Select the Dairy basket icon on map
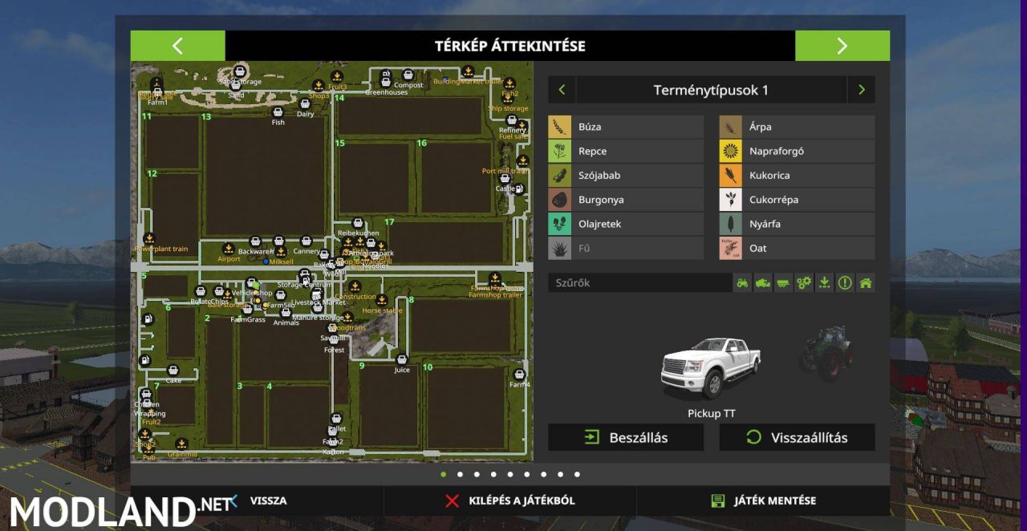The image size is (1027, 531). pyautogui.click(x=306, y=104)
